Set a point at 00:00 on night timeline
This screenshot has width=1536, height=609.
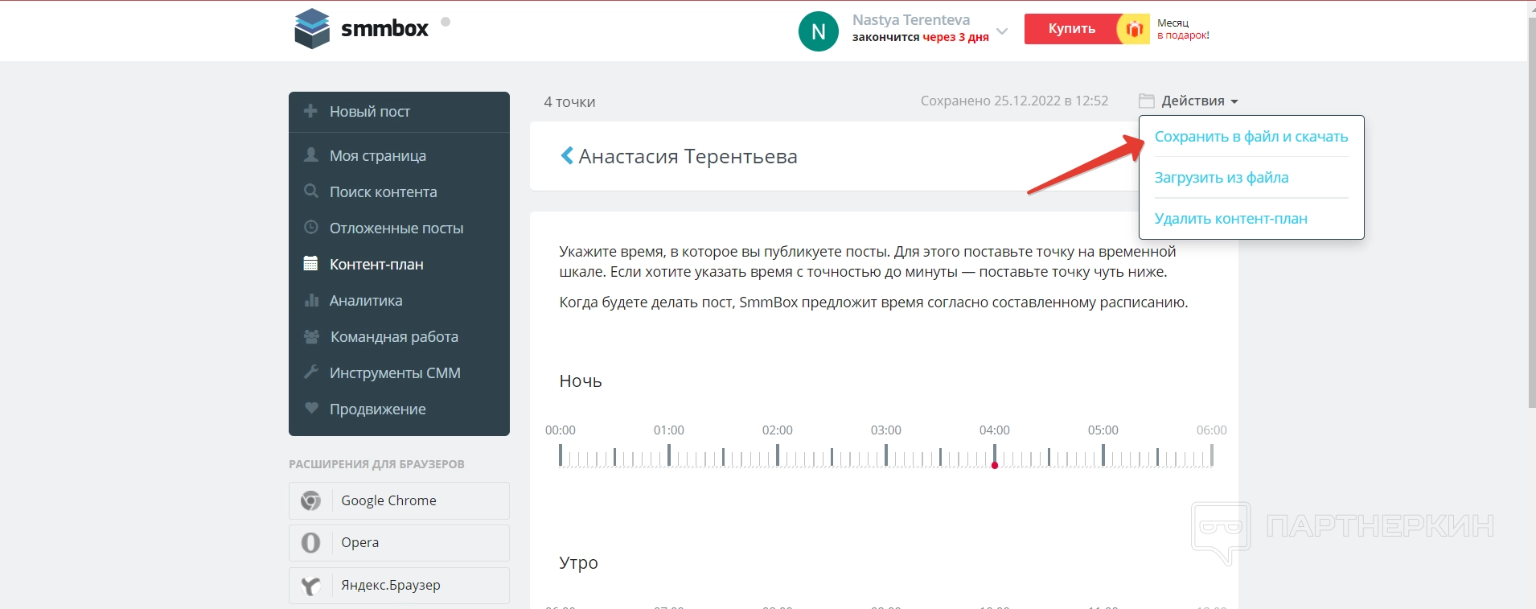click(x=561, y=456)
